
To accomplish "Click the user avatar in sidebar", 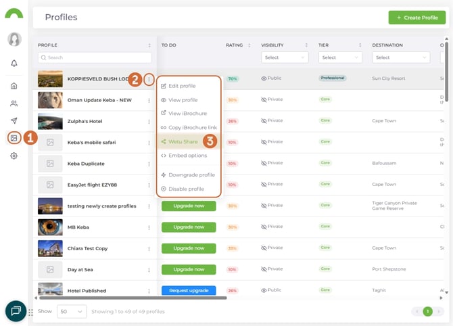I will coord(14,39).
